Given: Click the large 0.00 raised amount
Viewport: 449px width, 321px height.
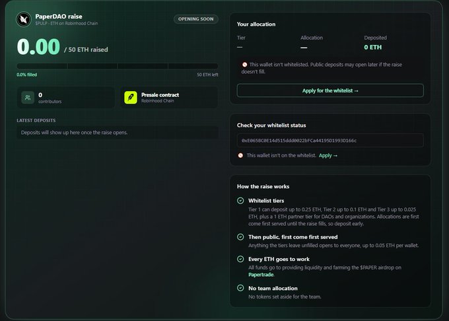Looking at the screenshot, I should 38,47.
